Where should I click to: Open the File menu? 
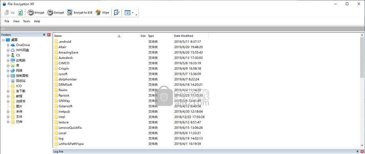tap(7, 21)
